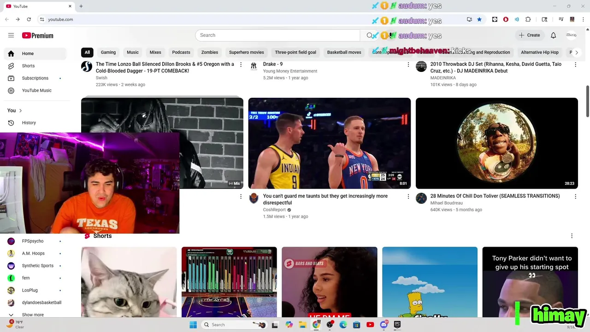Open options for 2010 Throwback DJ Set
Screen dimensions: 590x332
click(x=575, y=65)
